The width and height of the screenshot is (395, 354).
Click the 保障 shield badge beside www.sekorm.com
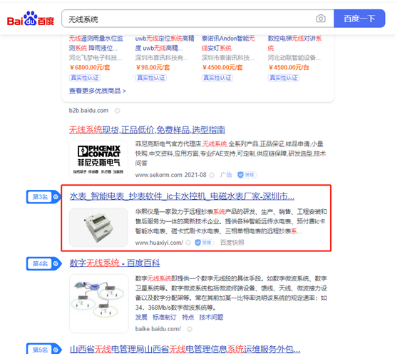click(247, 175)
